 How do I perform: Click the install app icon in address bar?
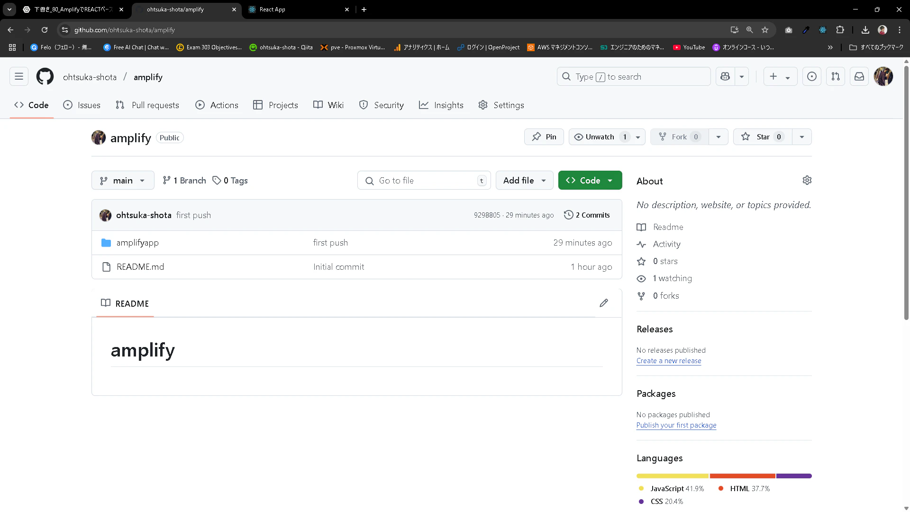coord(735,30)
